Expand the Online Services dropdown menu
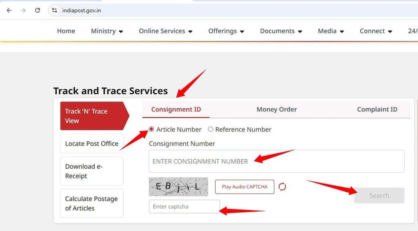The height and width of the screenshot is (231, 418). coord(166,31)
